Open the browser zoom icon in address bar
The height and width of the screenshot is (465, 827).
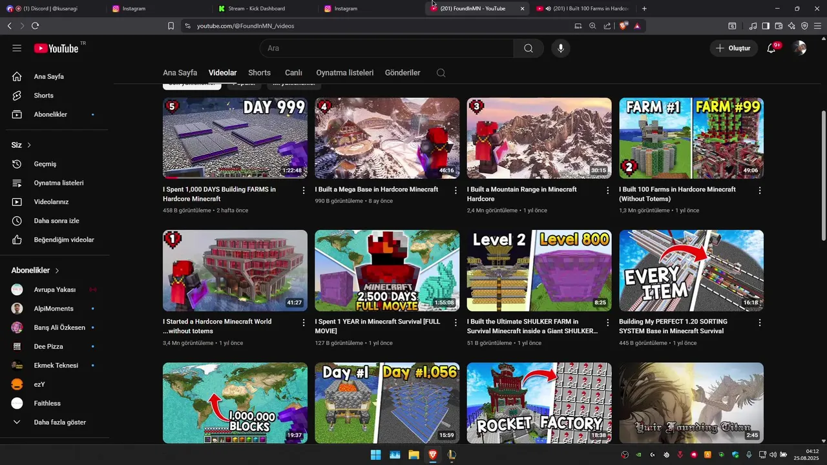point(592,26)
